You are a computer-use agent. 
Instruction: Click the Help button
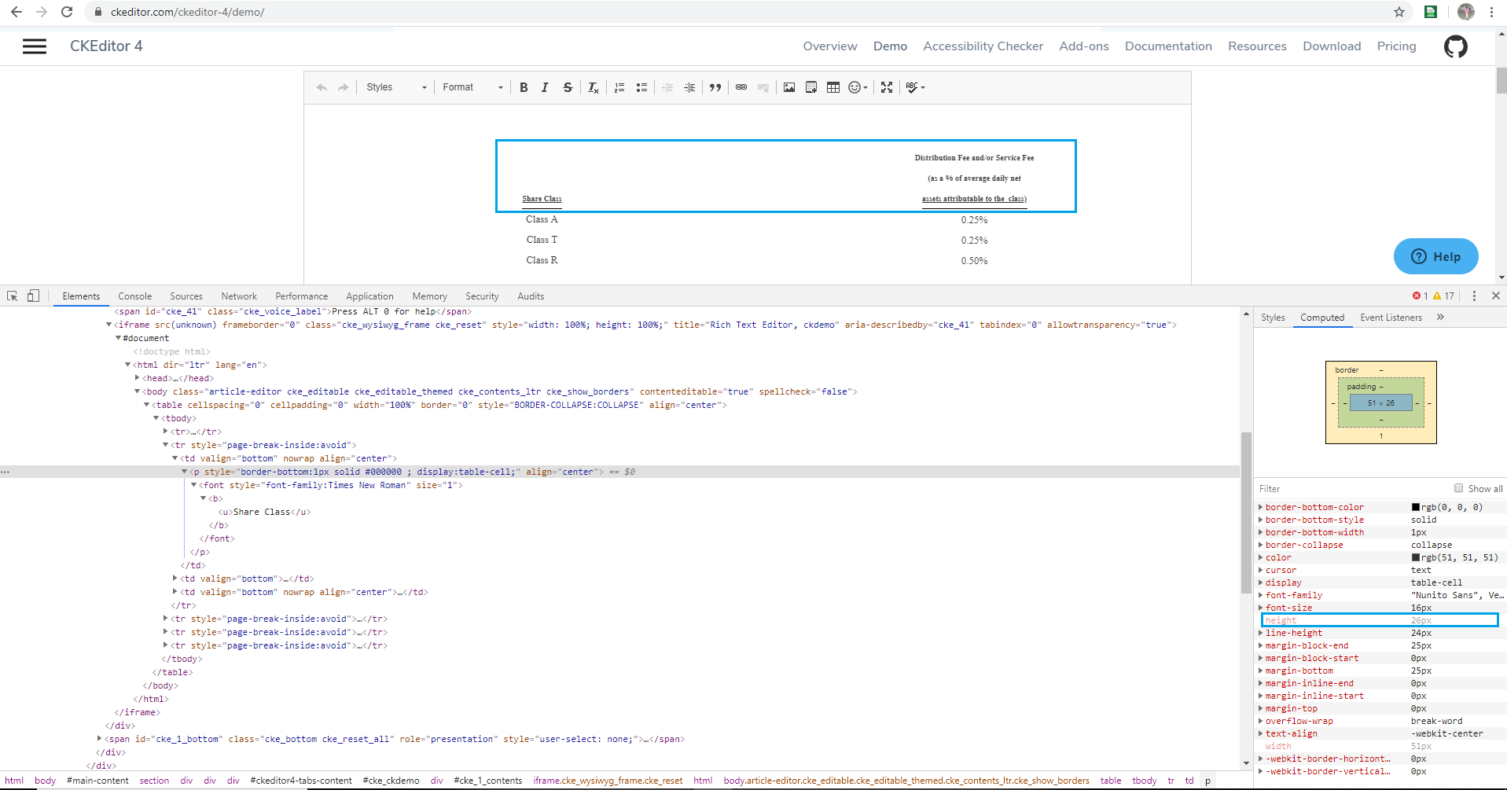coord(1435,256)
